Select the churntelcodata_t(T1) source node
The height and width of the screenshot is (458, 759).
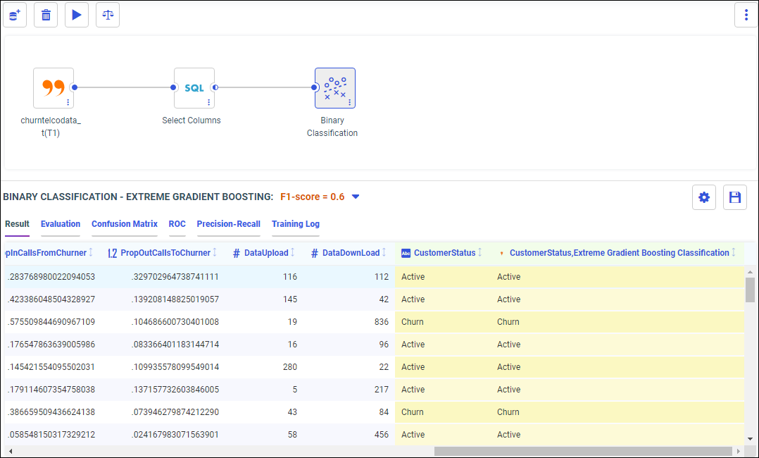coord(54,88)
